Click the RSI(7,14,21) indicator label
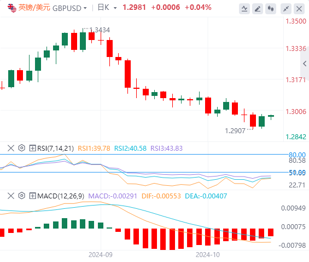The width and height of the screenshot is (309, 262). click(x=55, y=148)
